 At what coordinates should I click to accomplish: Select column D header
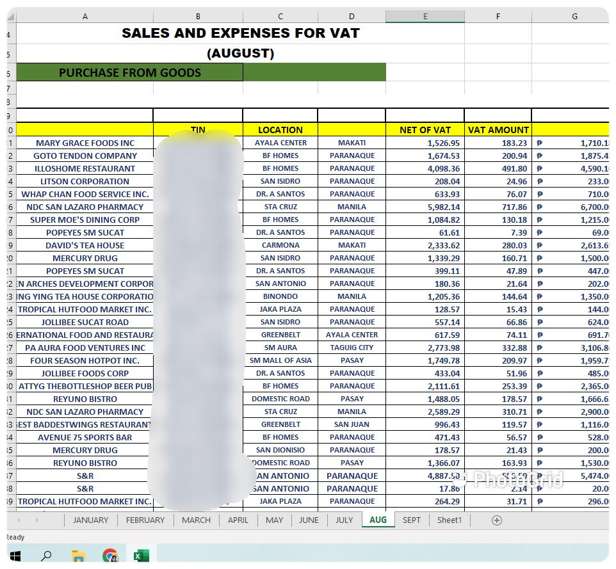352,17
